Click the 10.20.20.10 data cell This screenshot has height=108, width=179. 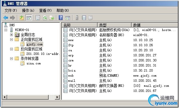(143, 50)
